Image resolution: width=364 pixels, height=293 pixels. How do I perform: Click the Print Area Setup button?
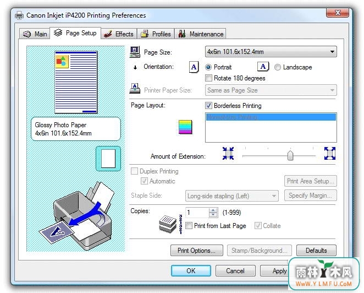click(311, 181)
